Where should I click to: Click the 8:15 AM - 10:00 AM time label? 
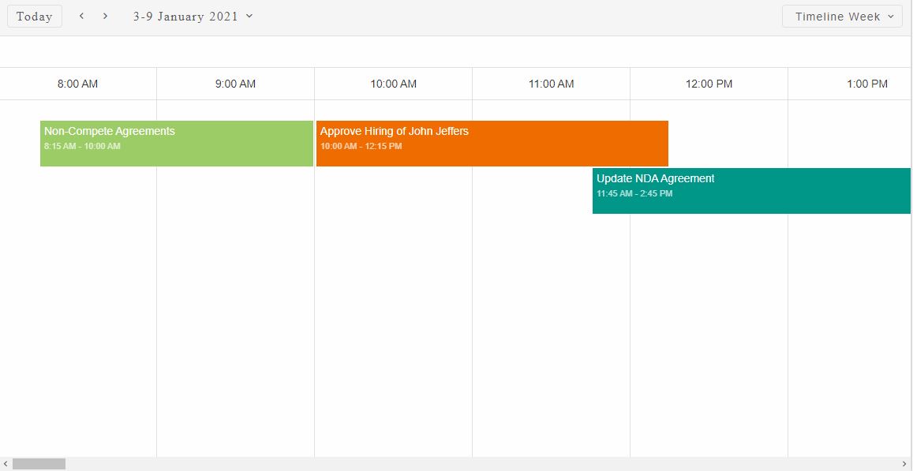[x=82, y=146]
